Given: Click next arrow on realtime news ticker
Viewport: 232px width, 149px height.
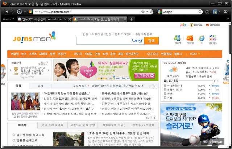Looking at the screenshot, I should tap(155, 87).
